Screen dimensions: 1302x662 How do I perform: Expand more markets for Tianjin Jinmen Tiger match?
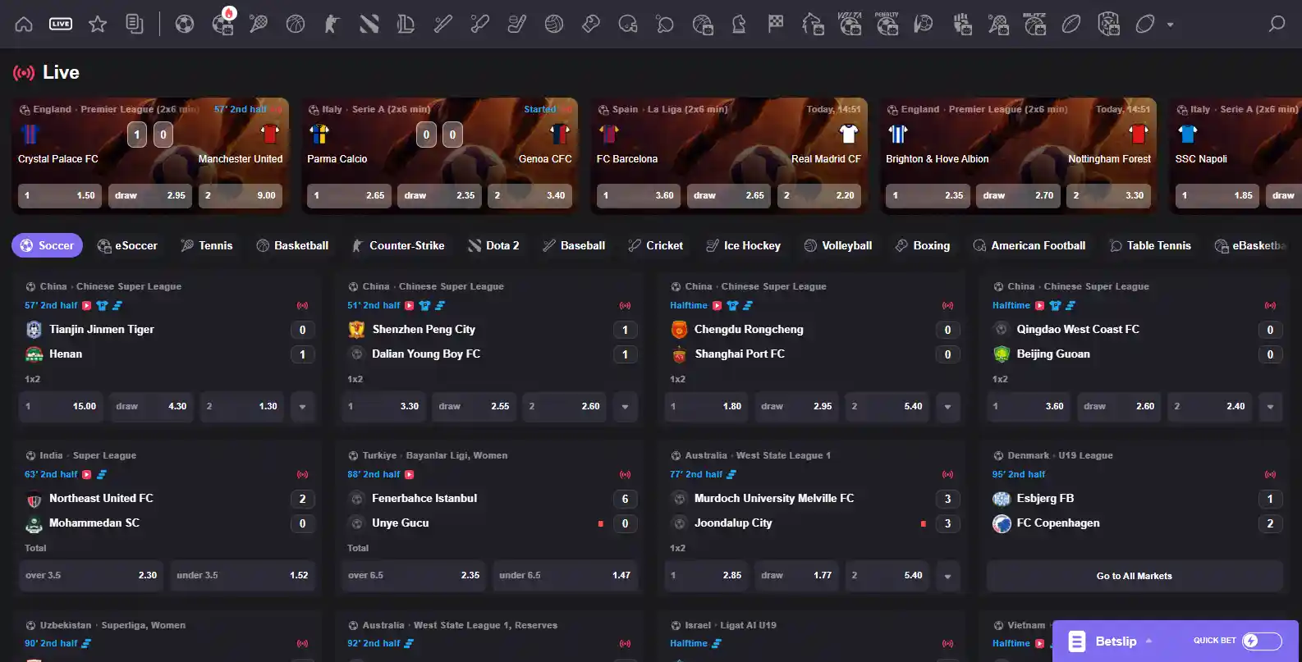[x=302, y=406]
